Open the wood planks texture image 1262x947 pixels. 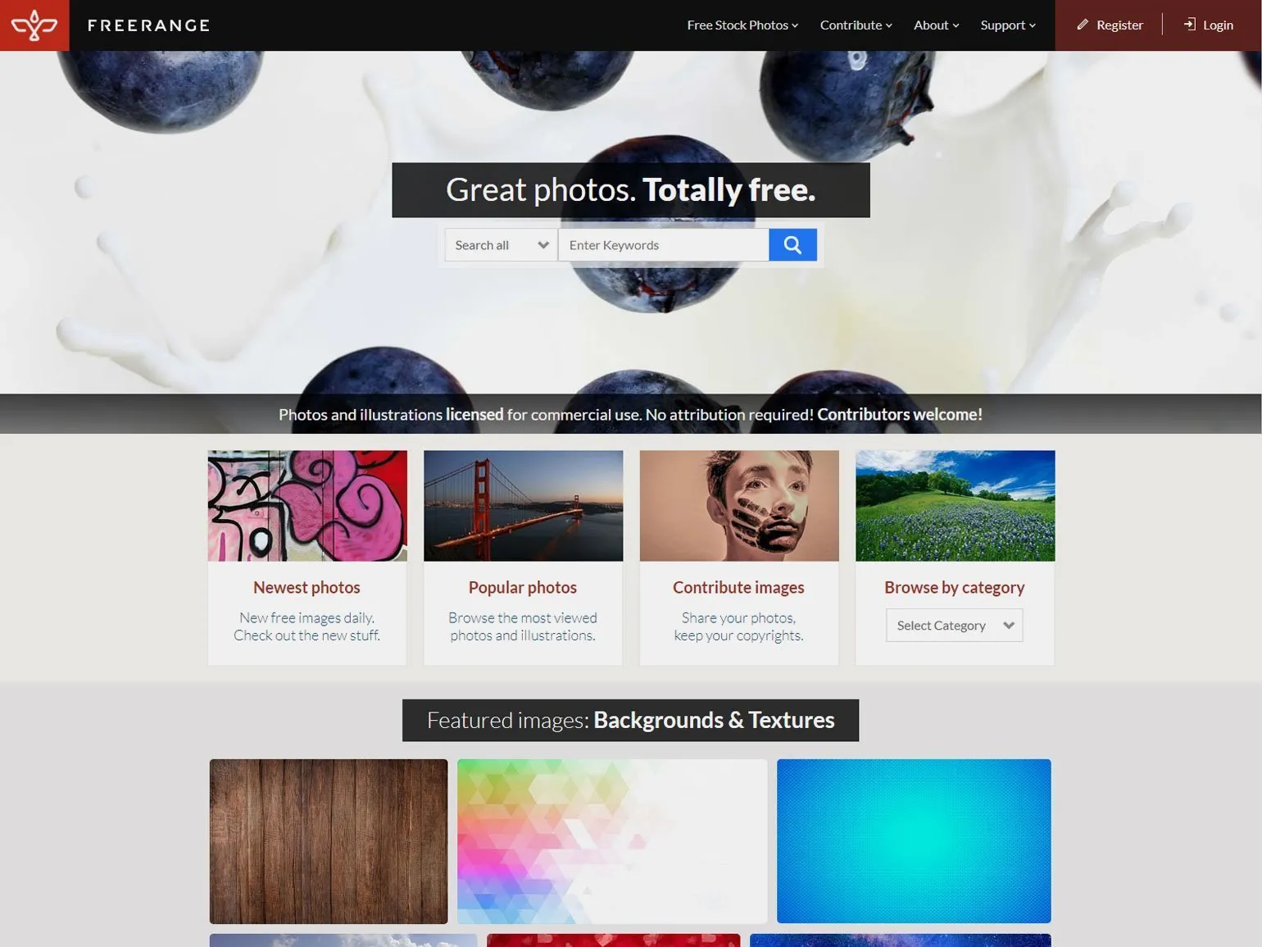coord(329,841)
